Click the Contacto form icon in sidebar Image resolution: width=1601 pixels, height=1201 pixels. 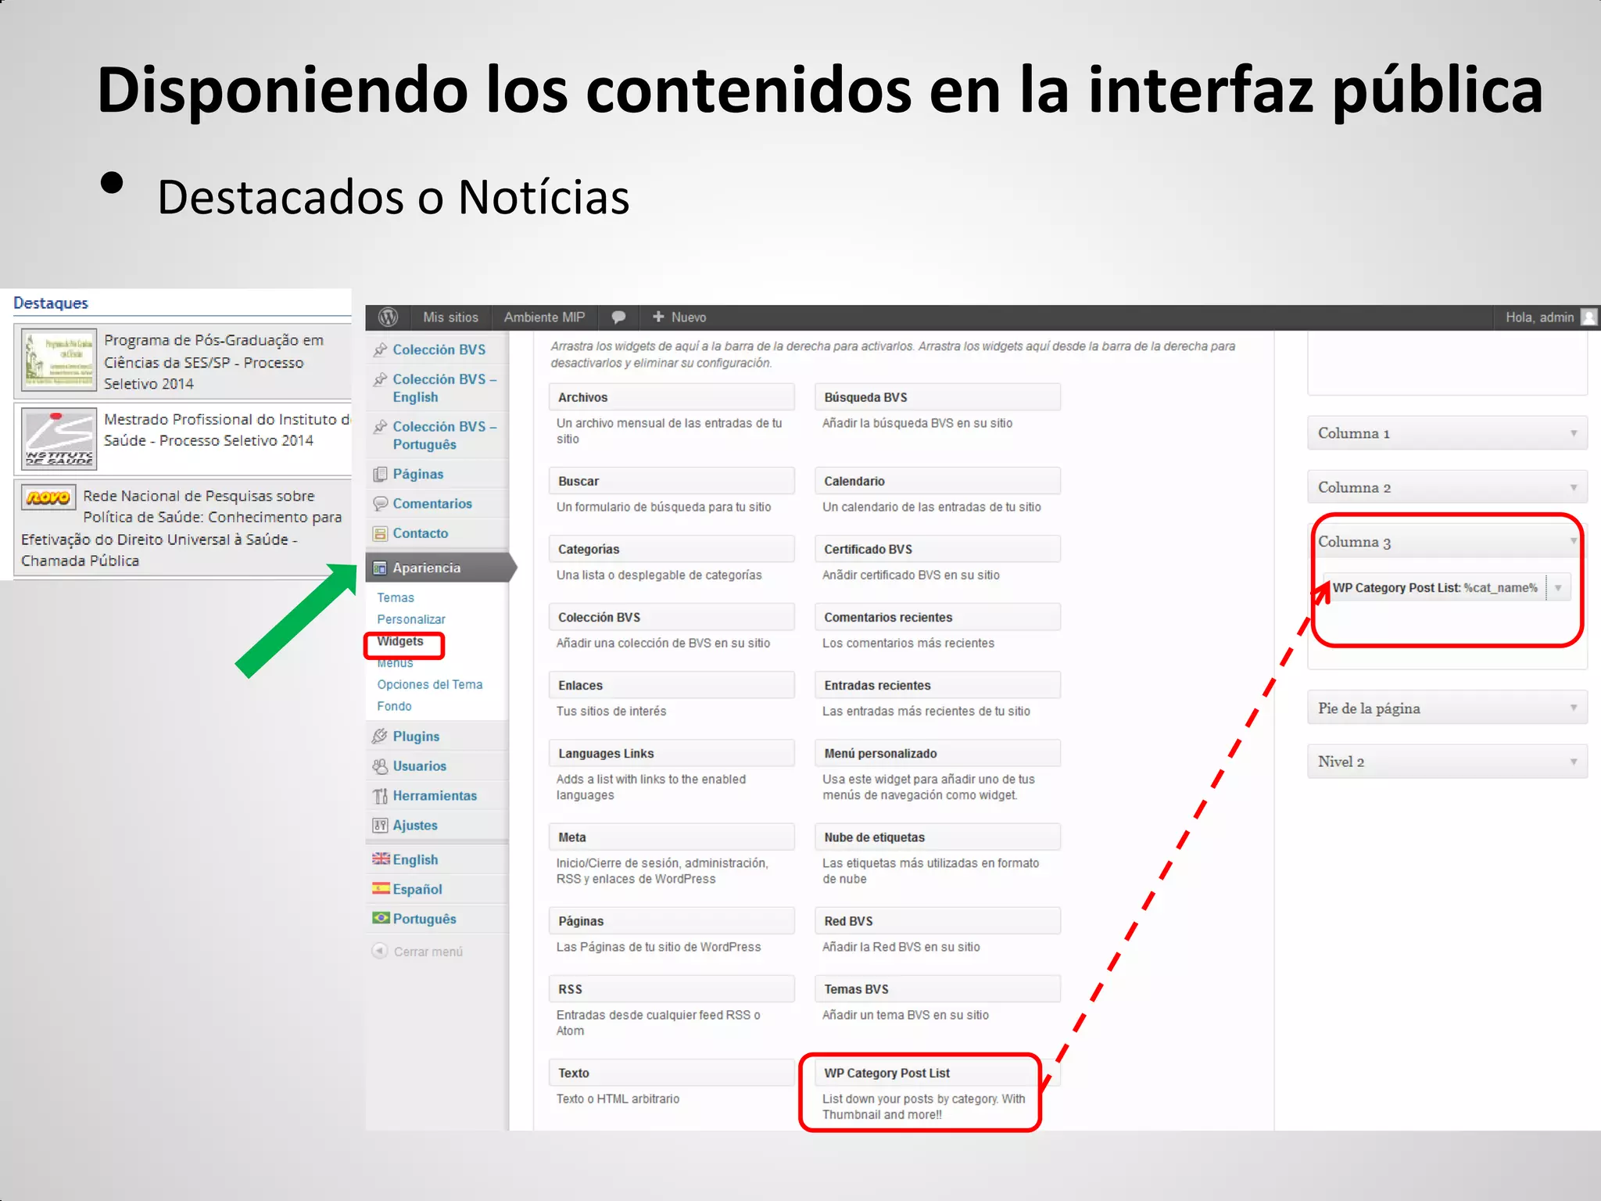click(x=381, y=533)
